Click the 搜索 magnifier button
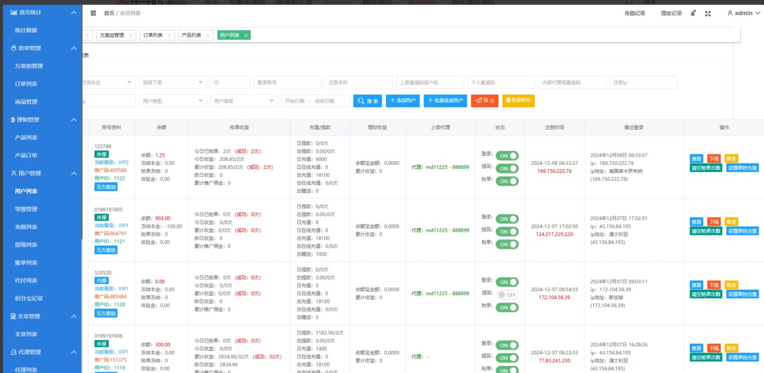The width and height of the screenshot is (764, 373). [367, 101]
